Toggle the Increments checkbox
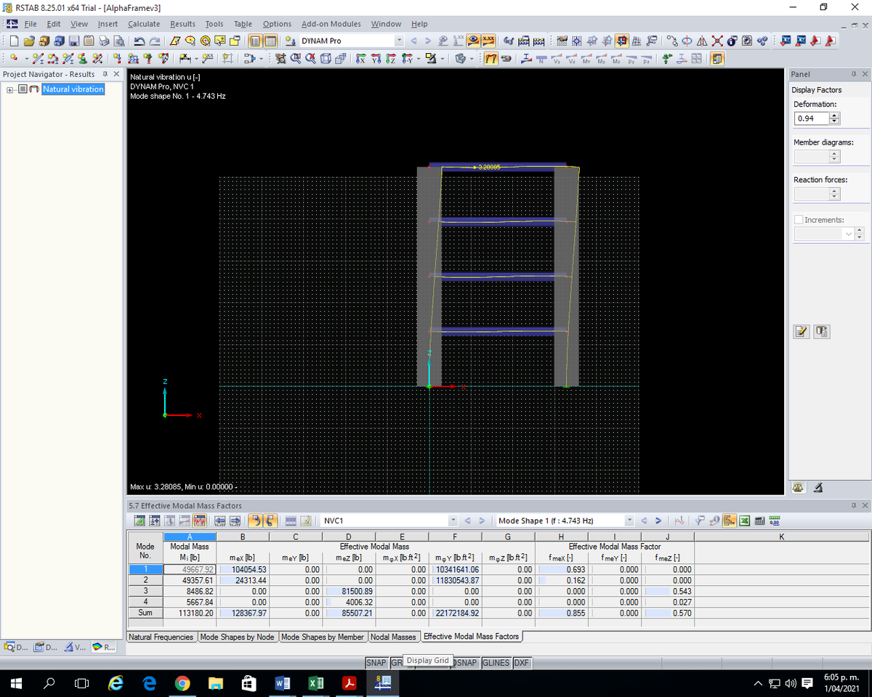The image size is (872, 697). point(799,220)
